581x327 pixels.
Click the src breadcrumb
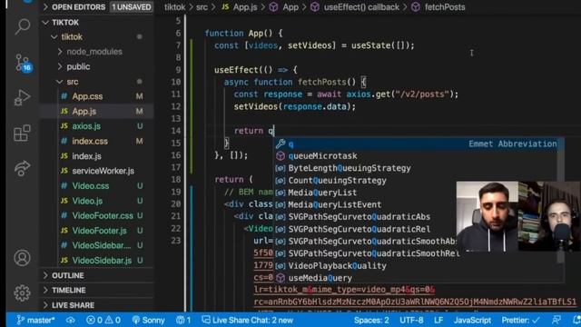click(x=202, y=7)
